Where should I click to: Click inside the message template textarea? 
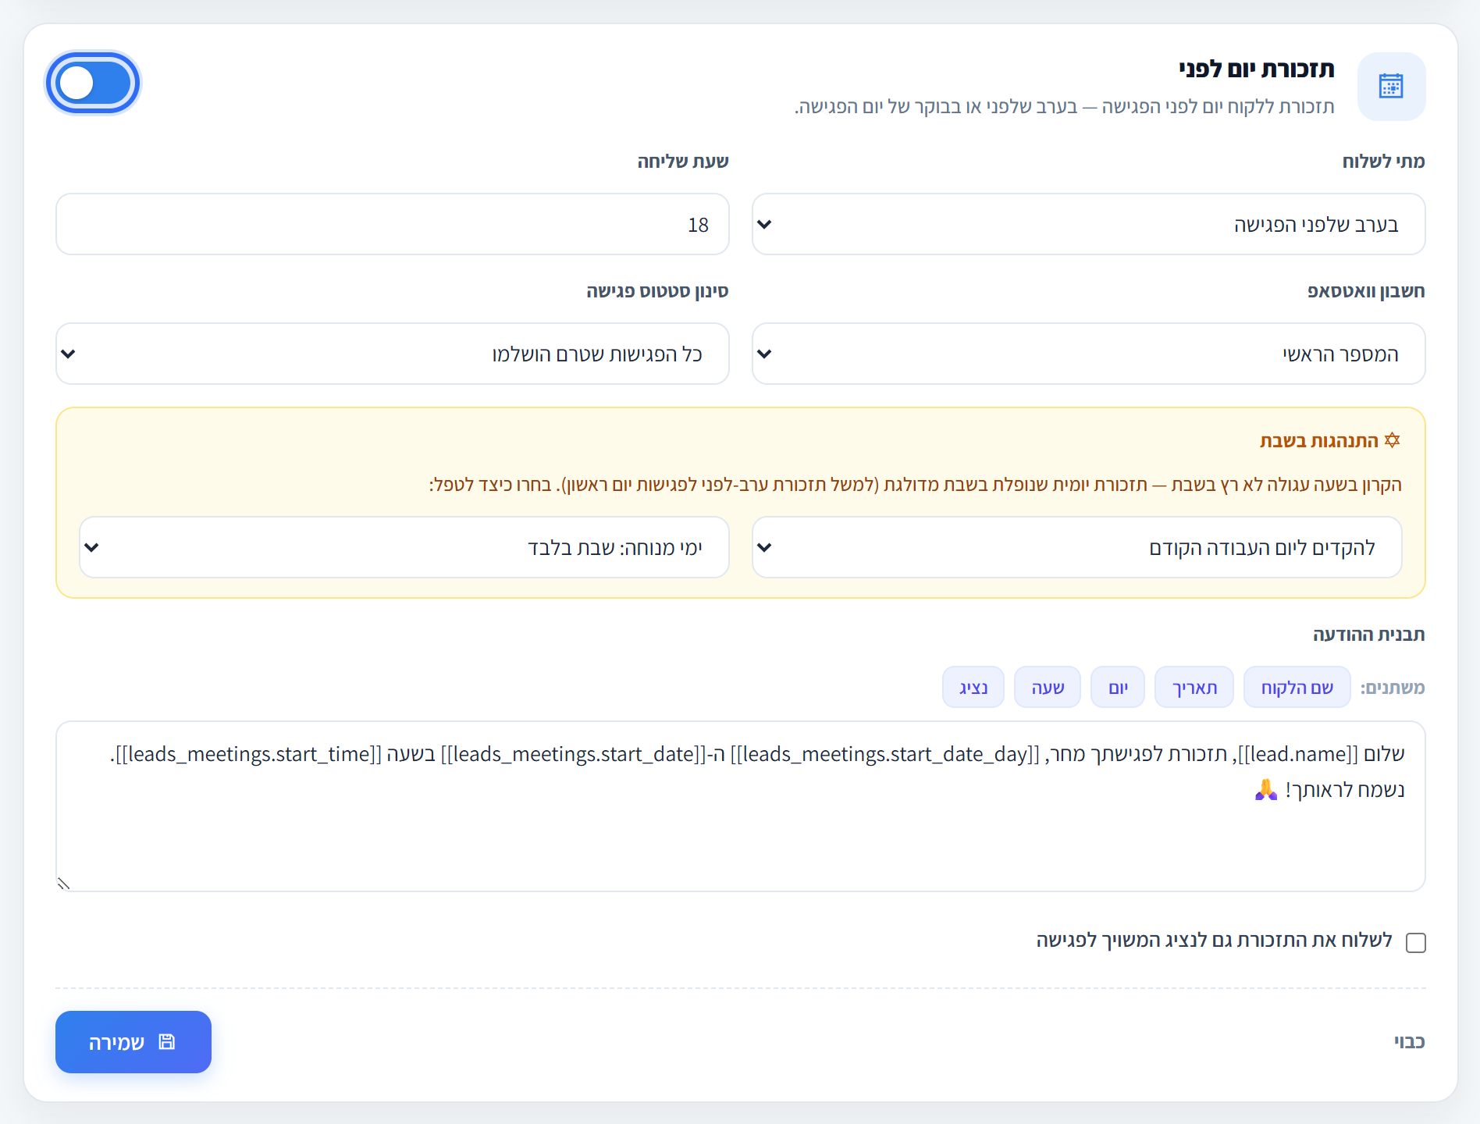pyautogui.click(x=741, y=806)
